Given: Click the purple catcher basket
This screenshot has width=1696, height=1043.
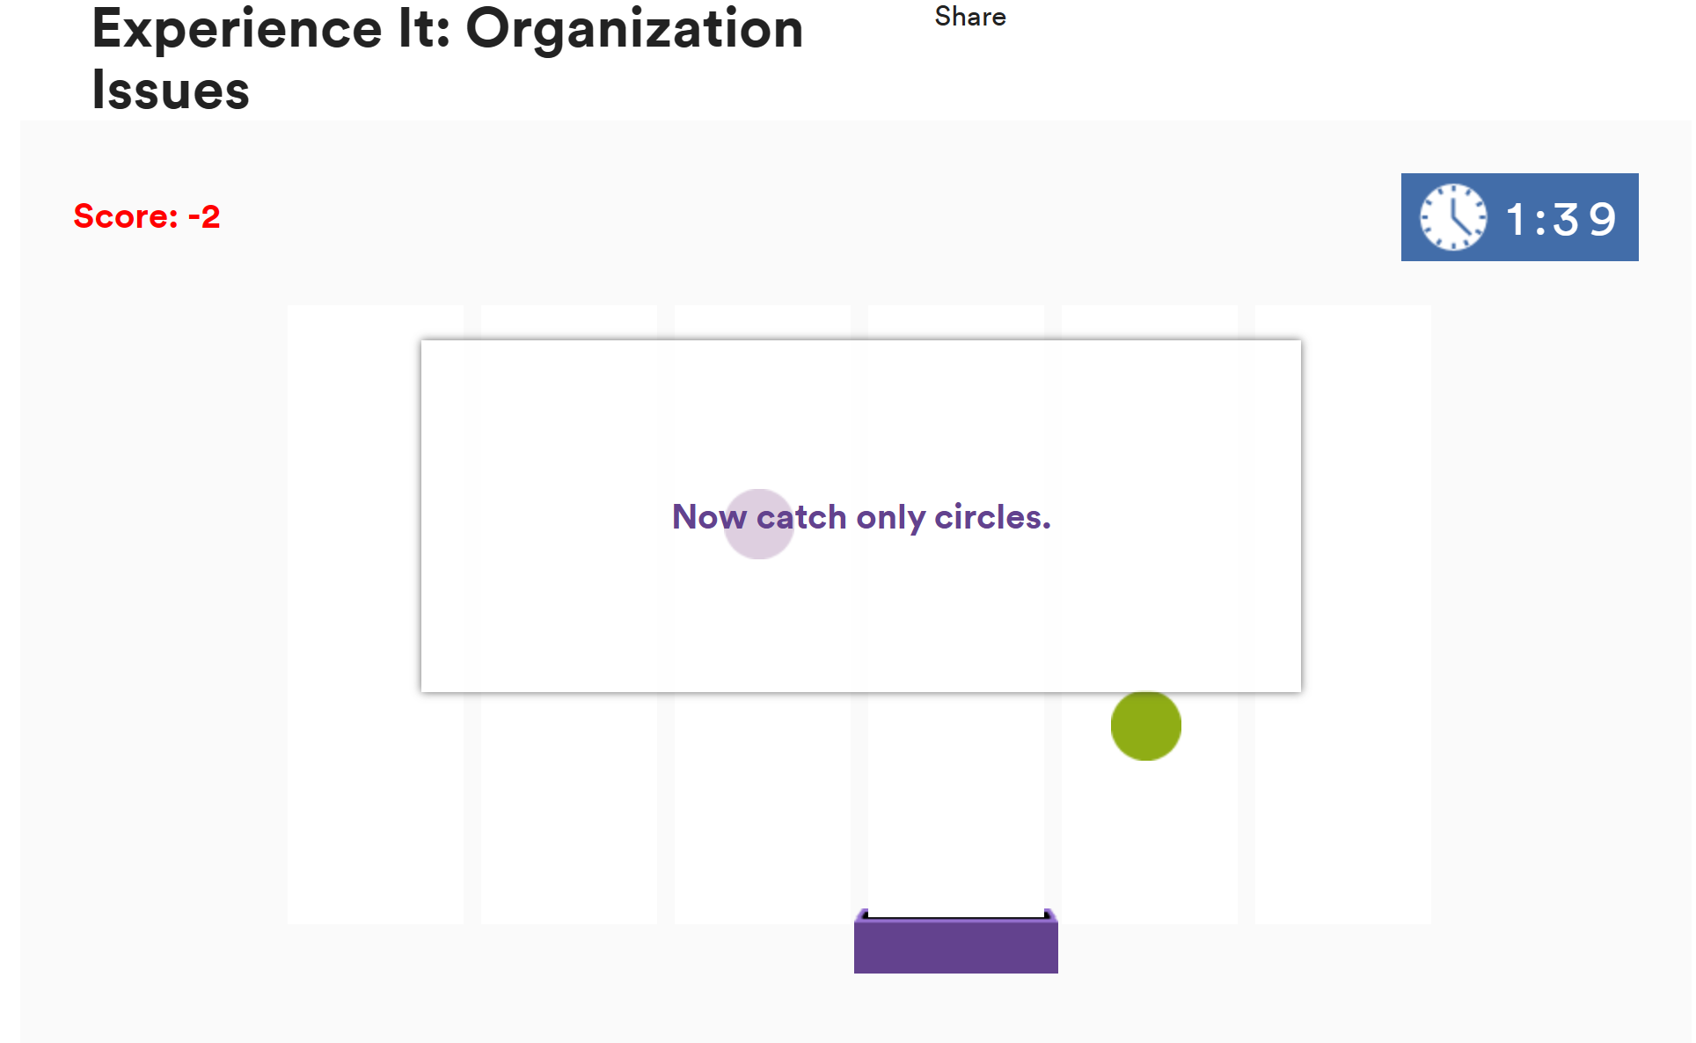Looking at the screenshot, I should (955, 942).
